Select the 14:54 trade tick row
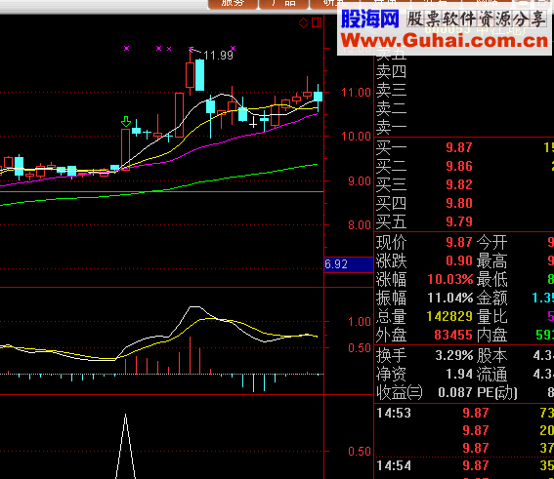 [464, 465]
